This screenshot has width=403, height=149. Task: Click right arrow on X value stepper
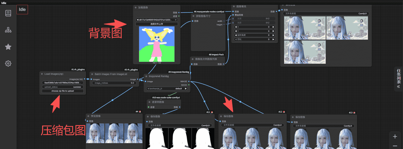[273, 27]
